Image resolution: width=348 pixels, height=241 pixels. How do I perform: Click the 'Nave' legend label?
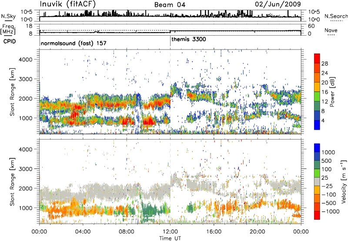[x=331, y=30]
